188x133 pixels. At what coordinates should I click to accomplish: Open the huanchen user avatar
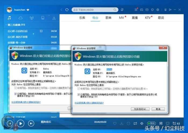[x=9, y=10]
